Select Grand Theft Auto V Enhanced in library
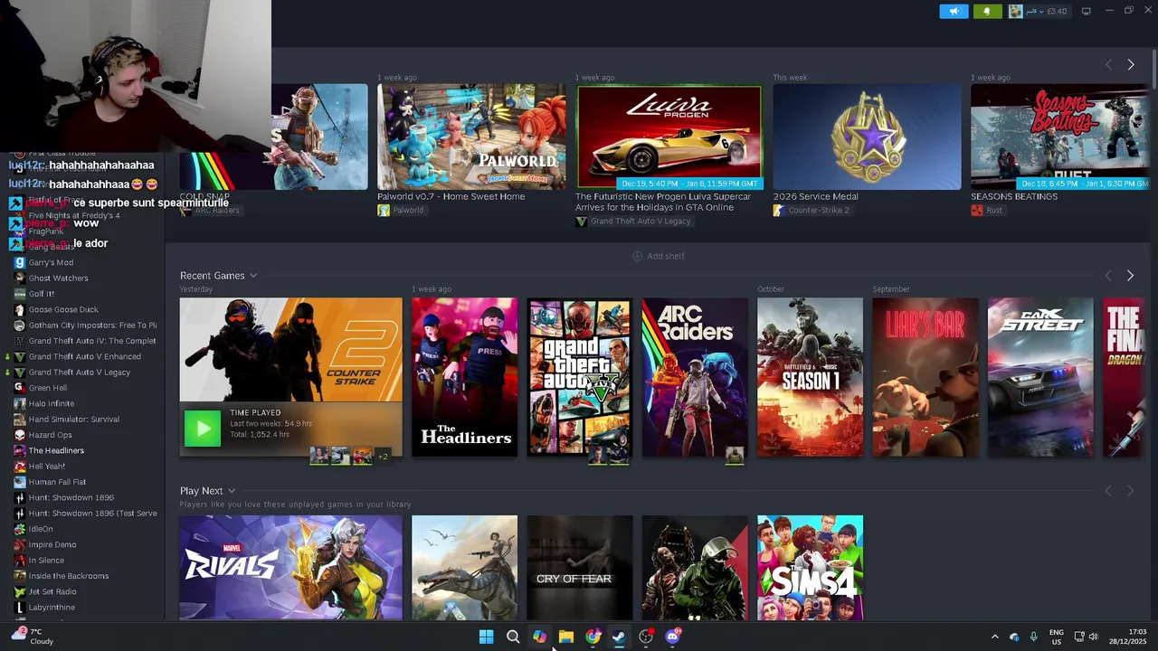1158x651 pixels. [x=85, y=356]
